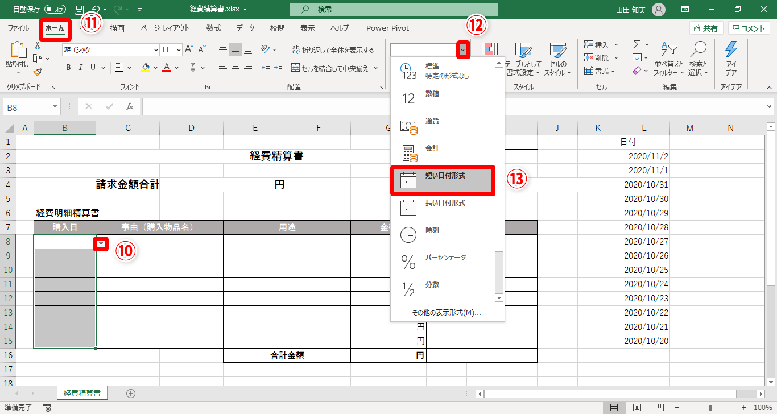Viewport: 777px width, 414px height.
Task: Open 検索と選択 find and select
Action: pos(698,59)
